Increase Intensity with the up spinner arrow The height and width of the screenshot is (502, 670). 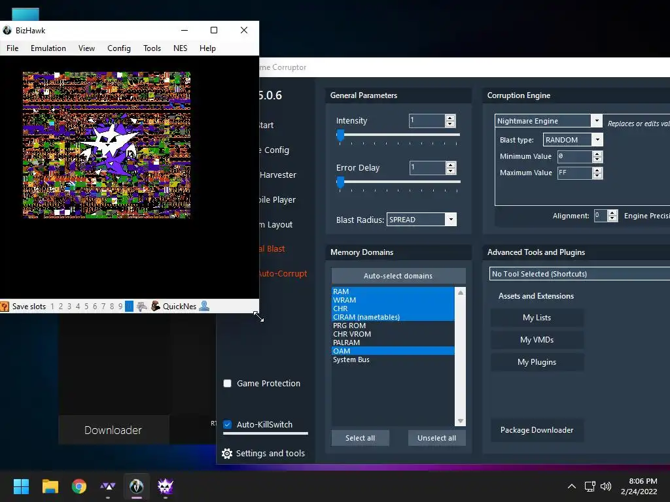coord(450,118)
